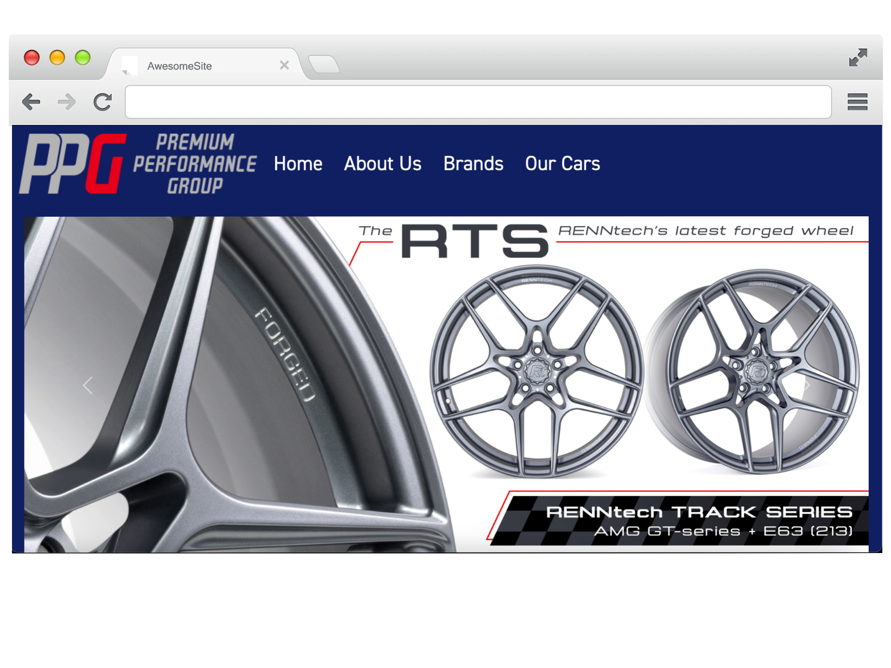Open the browser hamburger menu
This screenshot has width=891, height=668.
857,102
